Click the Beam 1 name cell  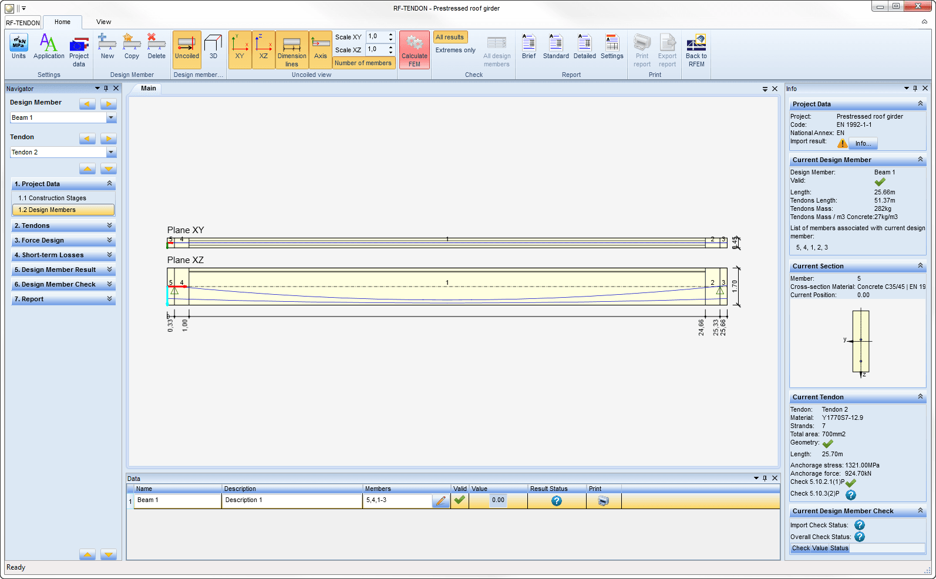pyautogui.click(x=177, y=500)
